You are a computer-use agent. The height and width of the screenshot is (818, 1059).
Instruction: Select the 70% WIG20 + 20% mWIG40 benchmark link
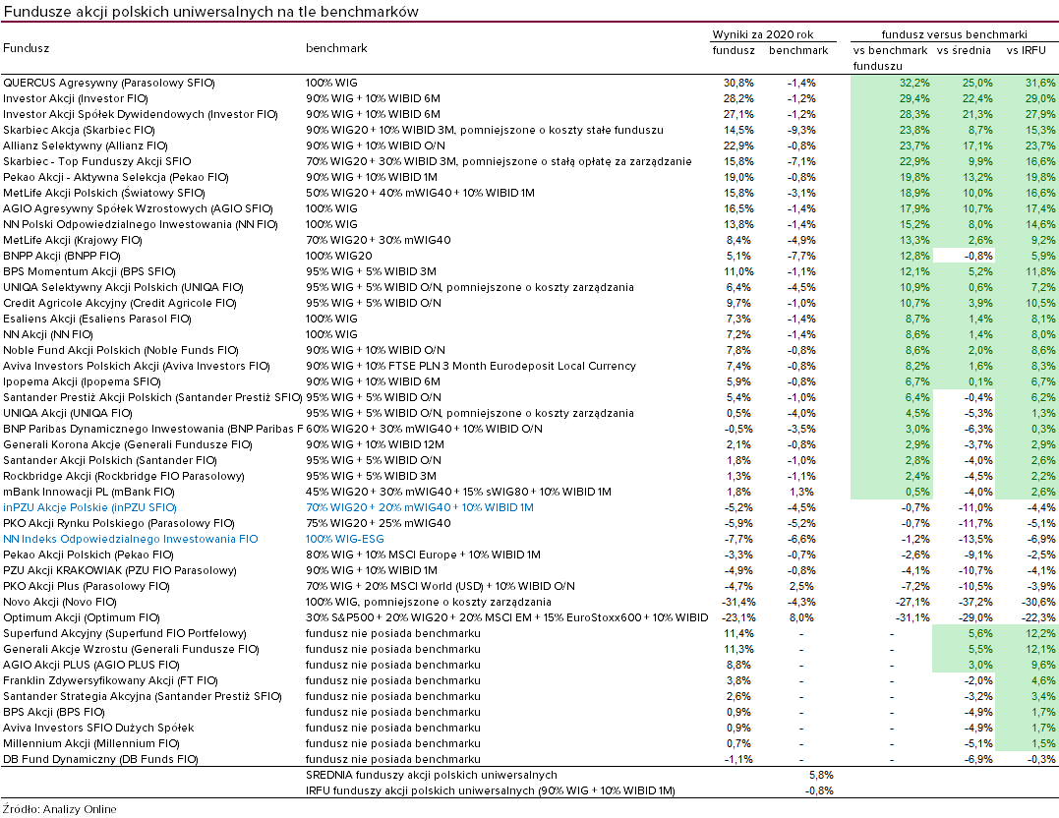420,507
